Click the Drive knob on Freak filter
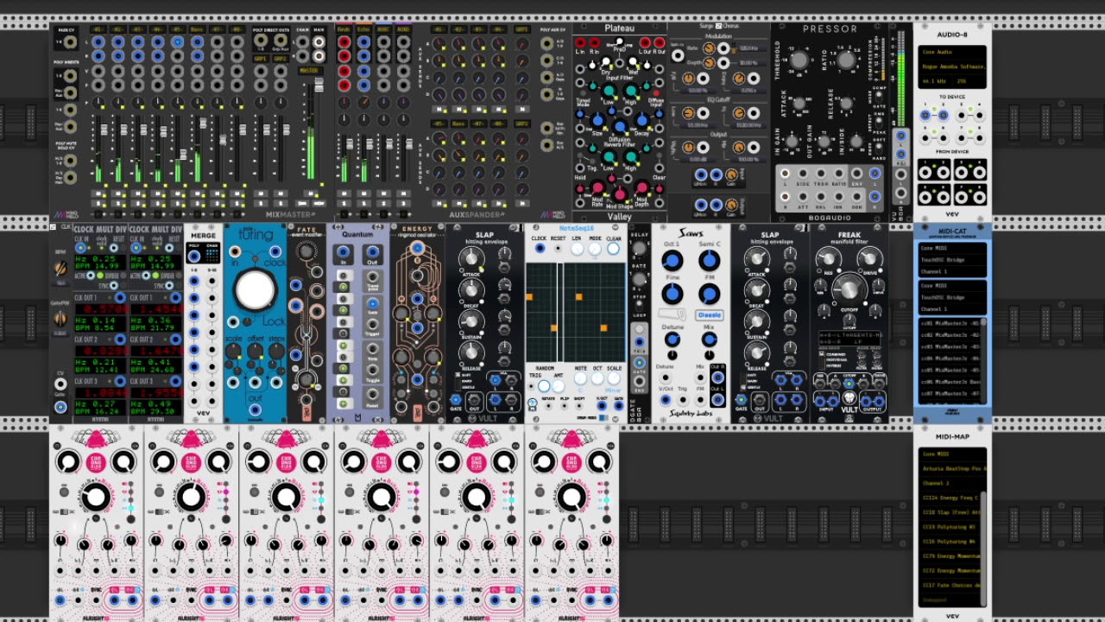The image size is (1105, 622). [x=869, y=258]
